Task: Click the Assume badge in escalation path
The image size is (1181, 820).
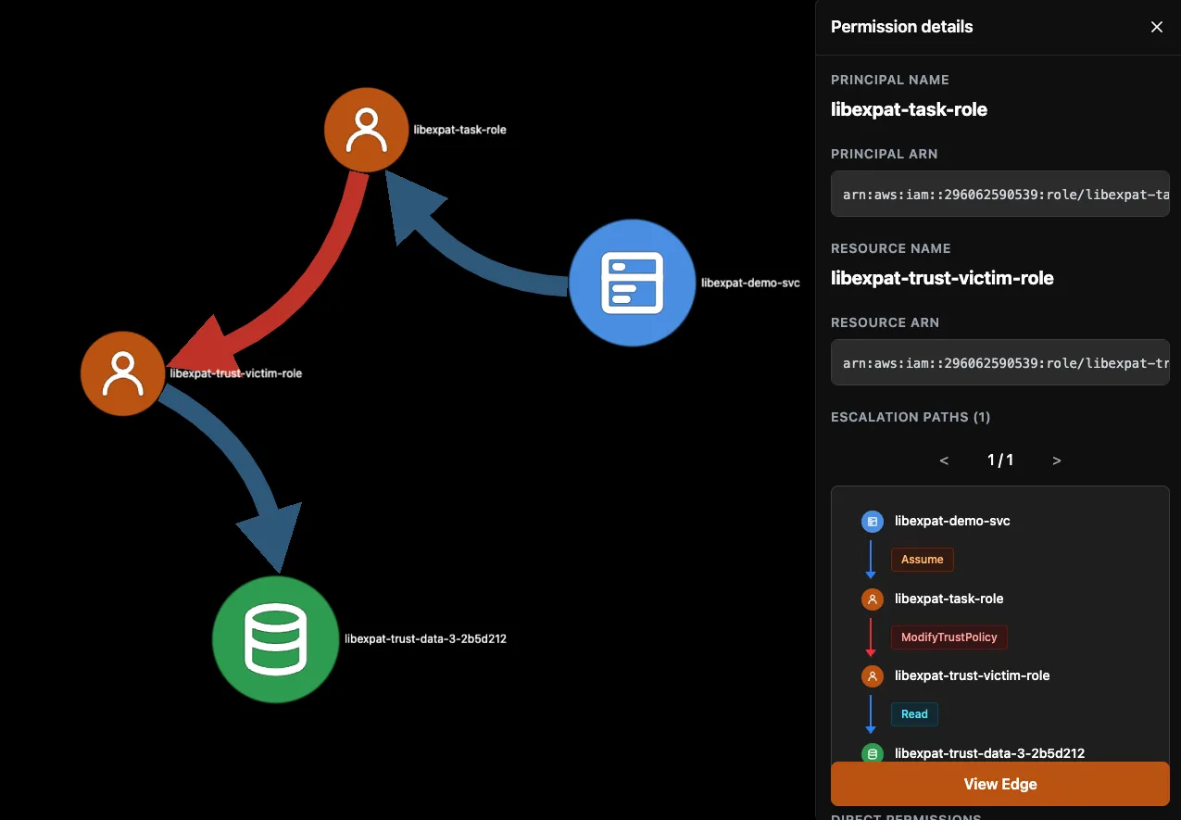Action: 922,560
